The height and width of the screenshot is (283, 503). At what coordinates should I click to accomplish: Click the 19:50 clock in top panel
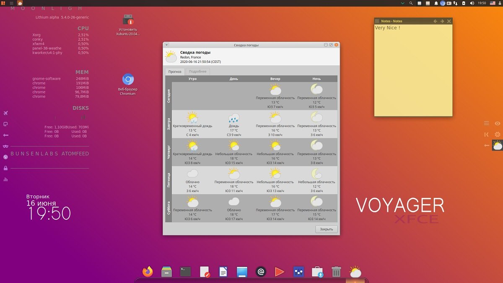tap(482, 3)
